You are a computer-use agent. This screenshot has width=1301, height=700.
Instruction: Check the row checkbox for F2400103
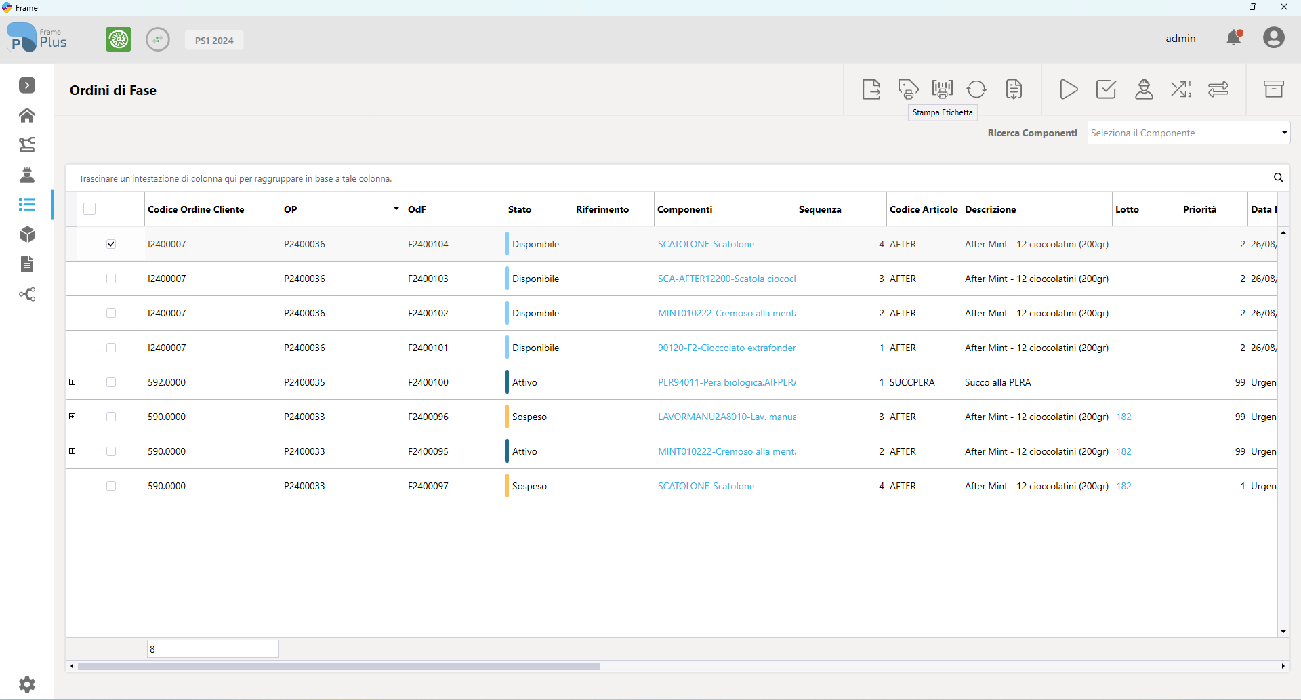[x=111, y=279]
